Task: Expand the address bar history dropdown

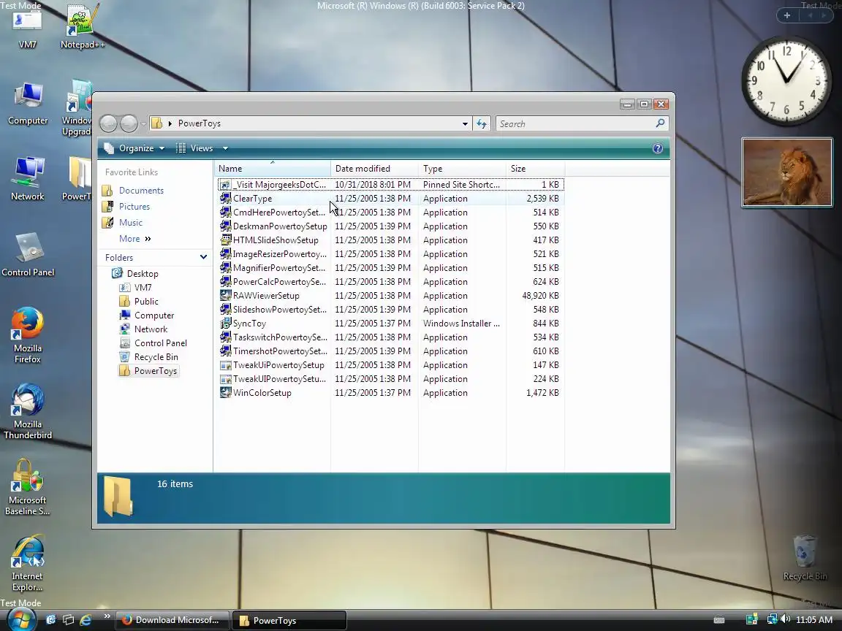Action: click(x=465, y=124)
